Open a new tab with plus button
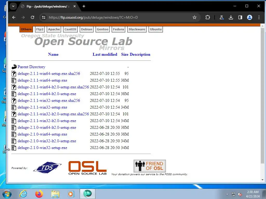This screenshot has width=266, height=199. tap(84, 6)
